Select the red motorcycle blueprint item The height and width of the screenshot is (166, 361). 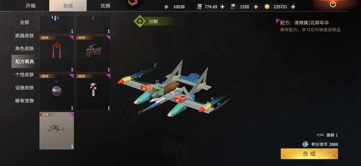(93, 54)
